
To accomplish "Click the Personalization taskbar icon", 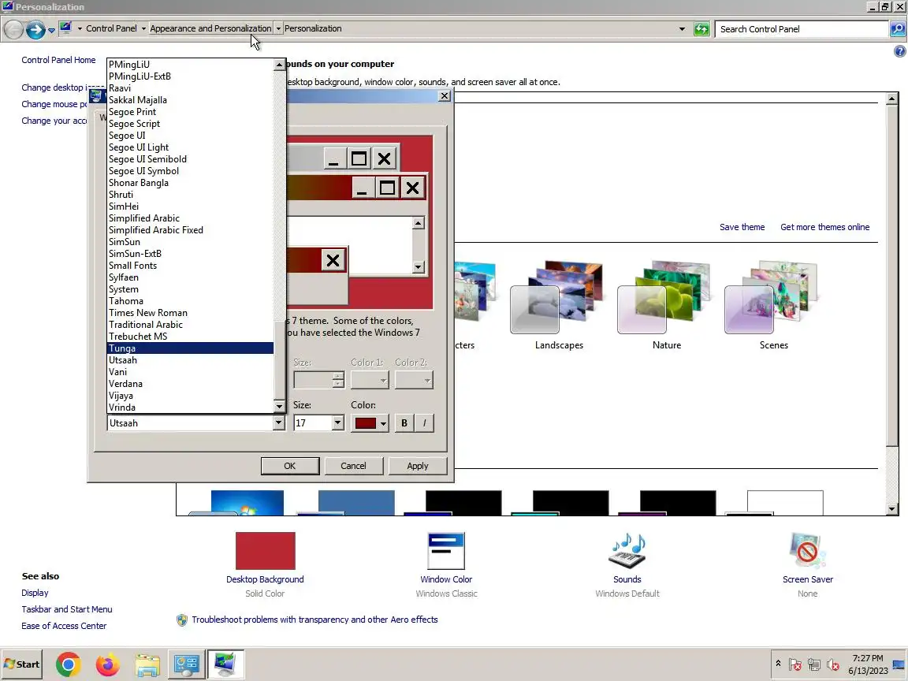I will point(225,664).
